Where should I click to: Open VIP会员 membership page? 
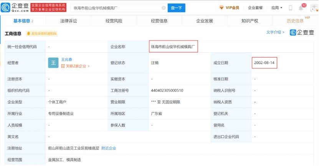tap(232, 8)
